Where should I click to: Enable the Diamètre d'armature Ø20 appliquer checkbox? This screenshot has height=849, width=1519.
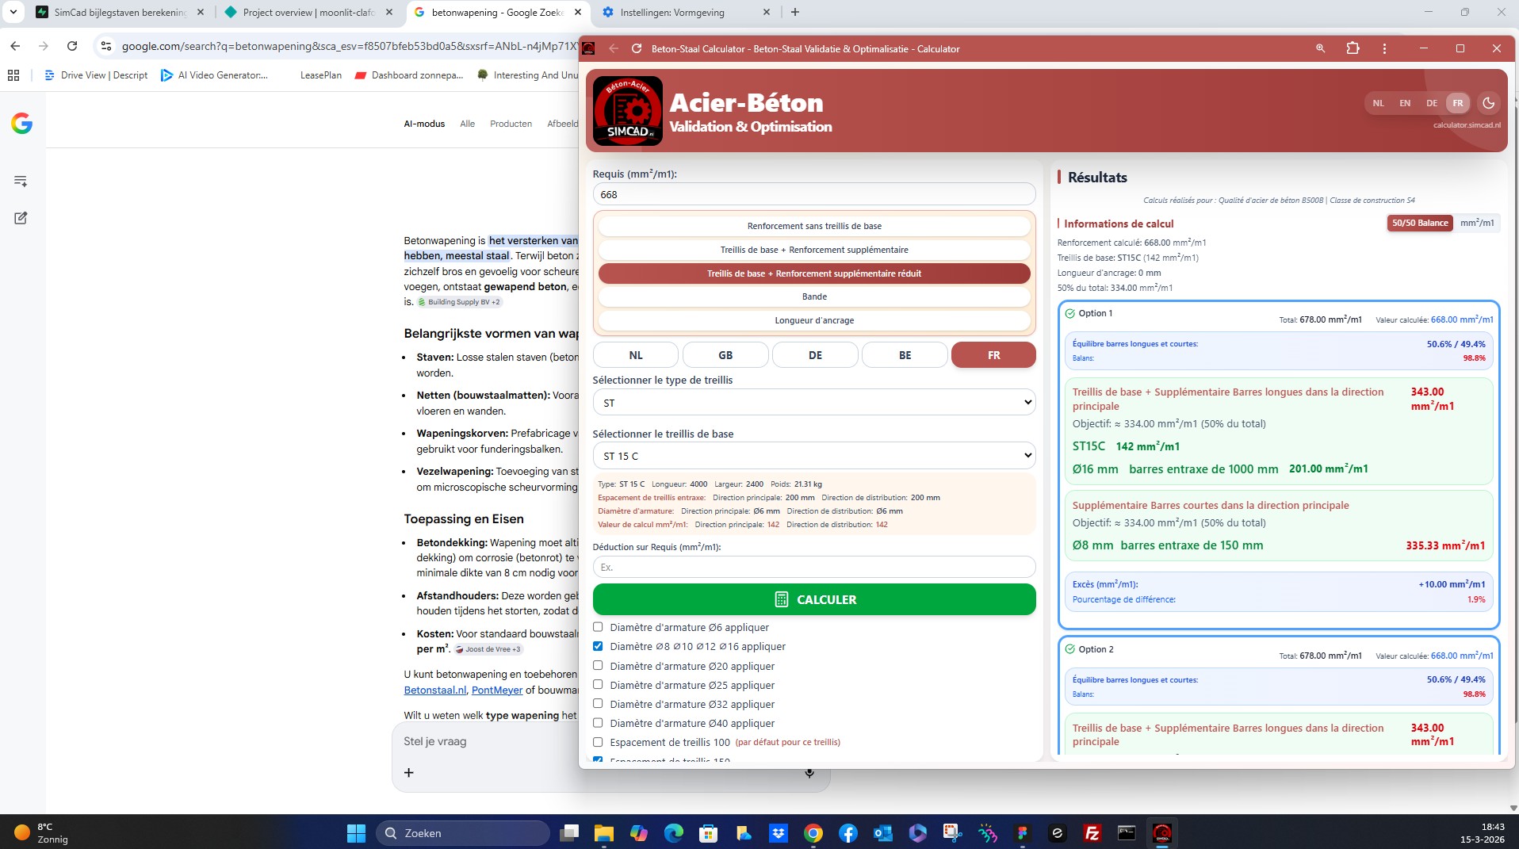click(x=598, y=666)
